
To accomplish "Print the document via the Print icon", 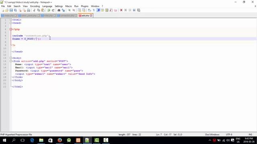I will (x=29, y=10).
